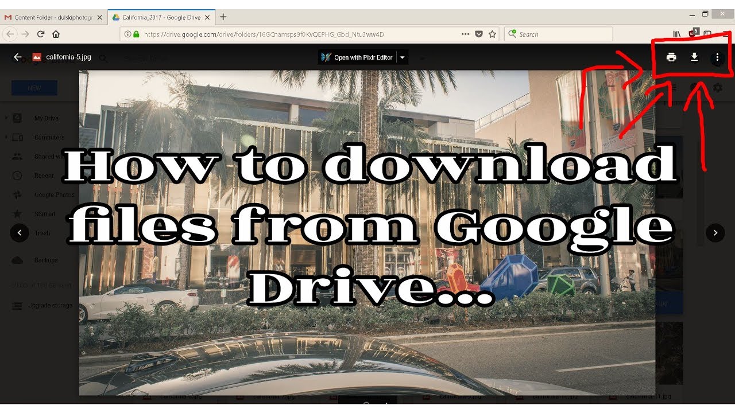Bookmark this page with the star
The height and width of the screenshot is (413, 735).
pos(492,34)
